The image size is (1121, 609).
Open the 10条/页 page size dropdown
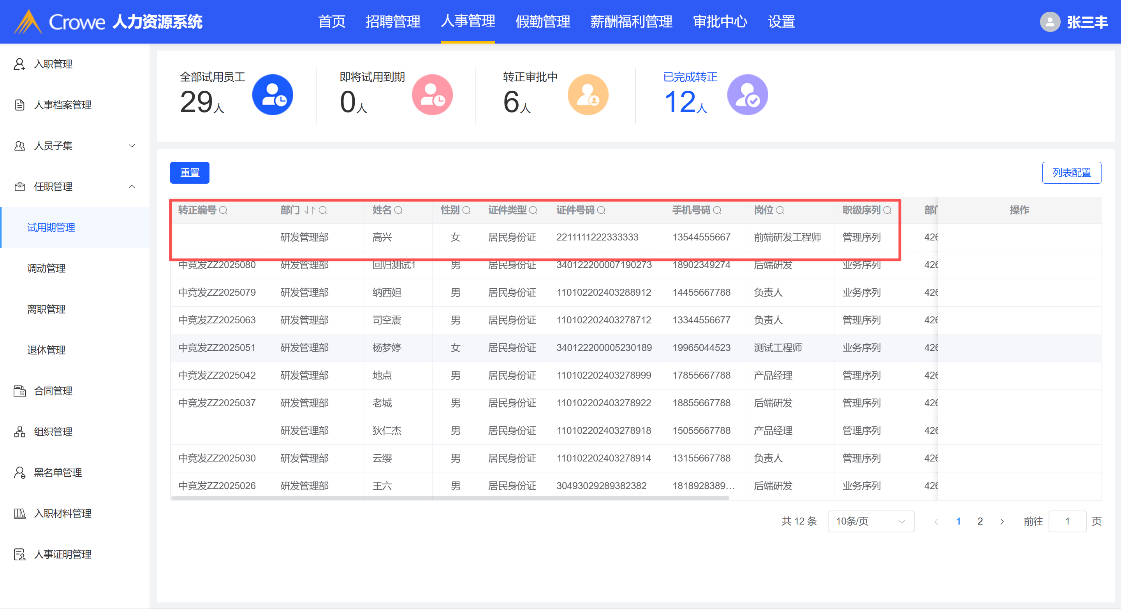870,521
